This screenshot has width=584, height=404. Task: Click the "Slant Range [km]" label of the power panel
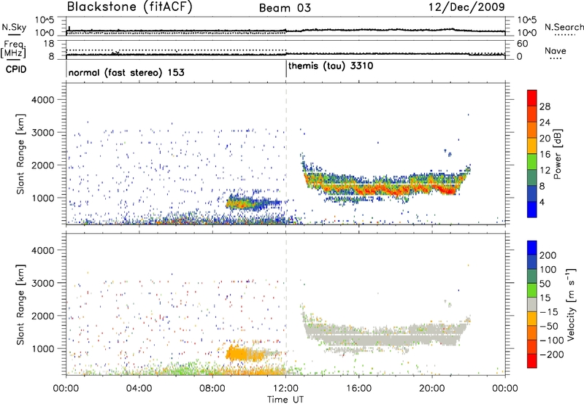20,154
